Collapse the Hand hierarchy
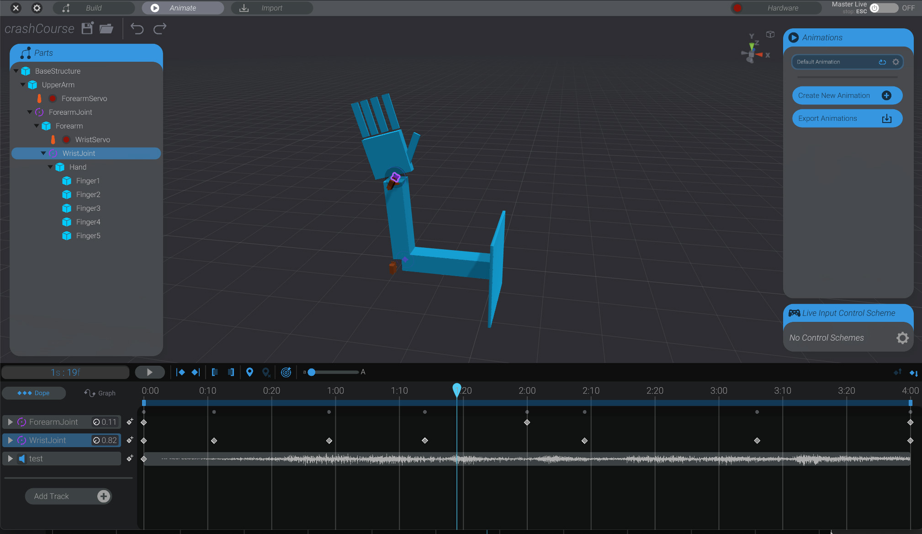922x534 pixels. 50,167
